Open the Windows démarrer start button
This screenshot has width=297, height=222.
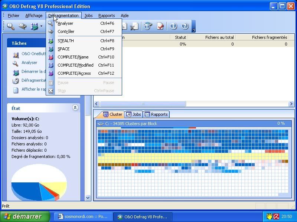tap(25, 216)
